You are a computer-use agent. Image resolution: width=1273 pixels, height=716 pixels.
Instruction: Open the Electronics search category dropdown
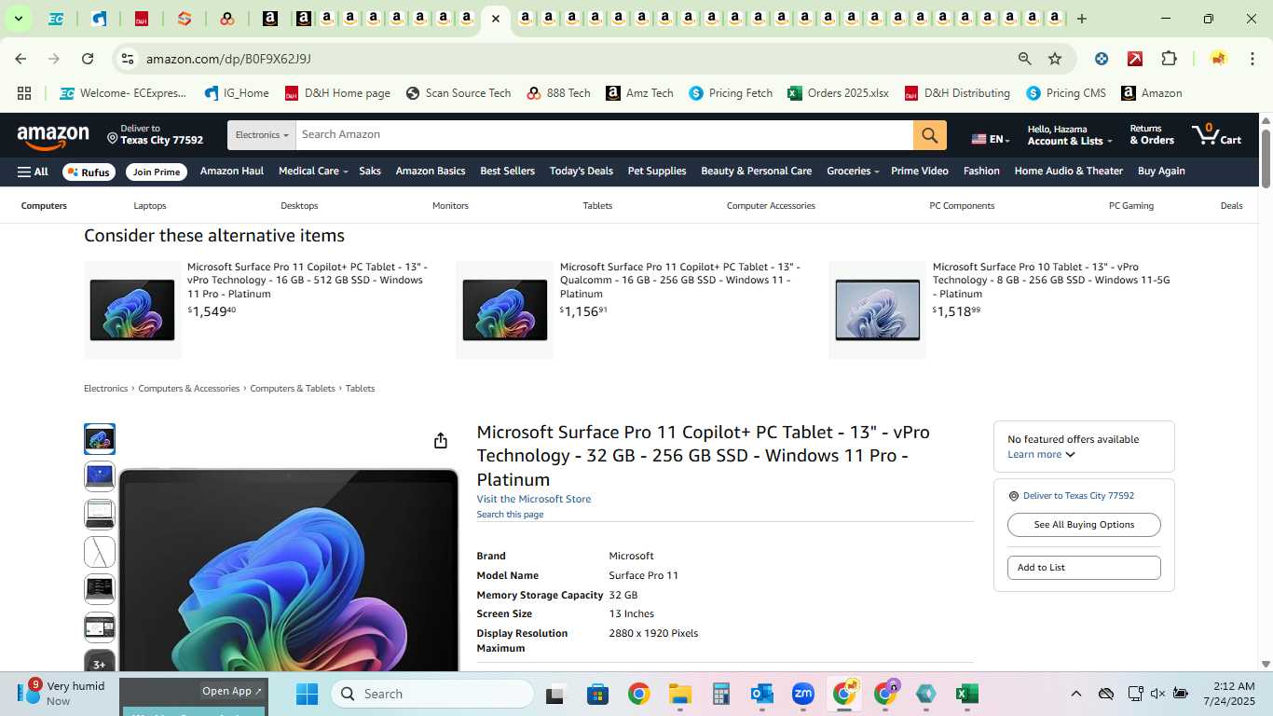pos(261,135)
